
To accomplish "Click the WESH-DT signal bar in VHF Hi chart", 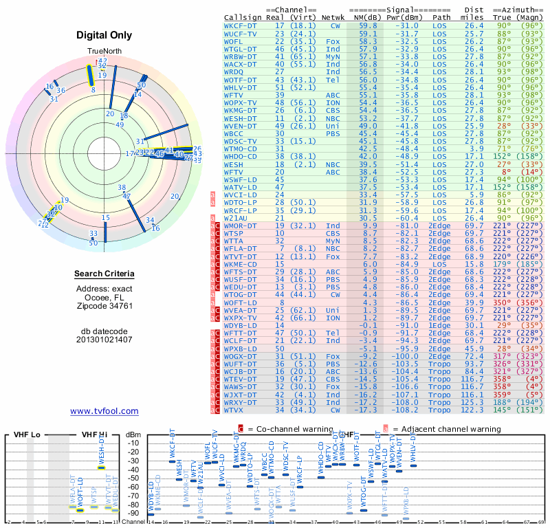I will point(101,467).
